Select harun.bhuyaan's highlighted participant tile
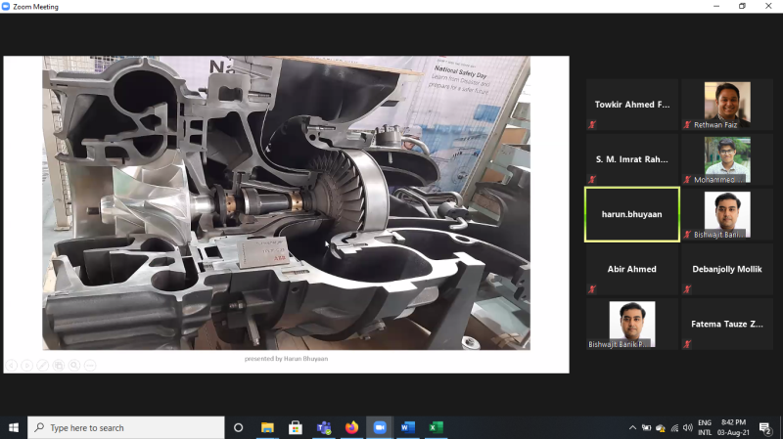The image size is (783, 439). pos(631,213)
